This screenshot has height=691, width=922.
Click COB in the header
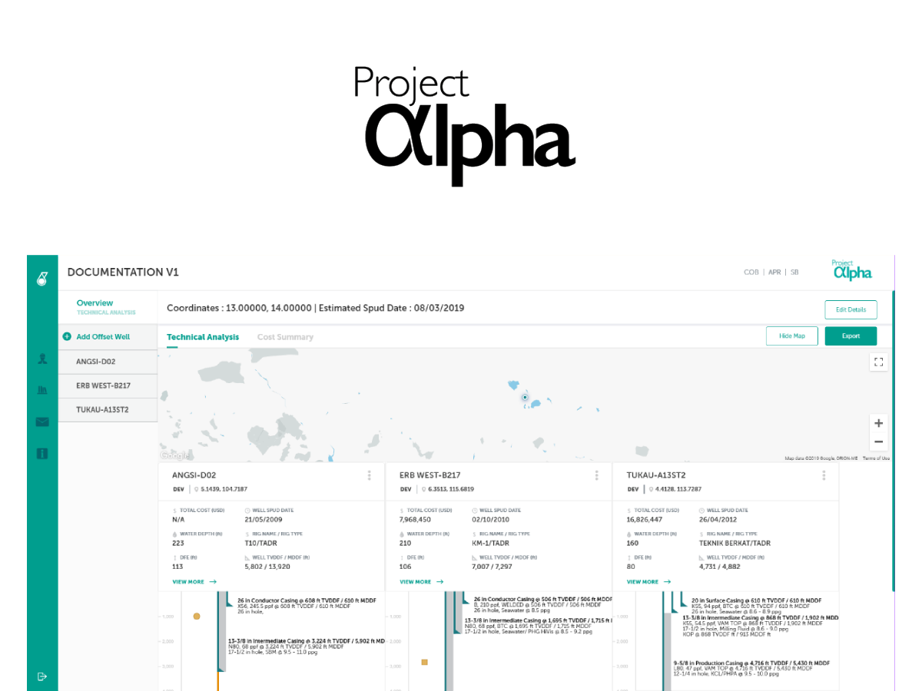click(x=751, y=272)
